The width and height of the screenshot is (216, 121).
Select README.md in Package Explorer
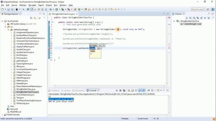[x=16, y=112]
